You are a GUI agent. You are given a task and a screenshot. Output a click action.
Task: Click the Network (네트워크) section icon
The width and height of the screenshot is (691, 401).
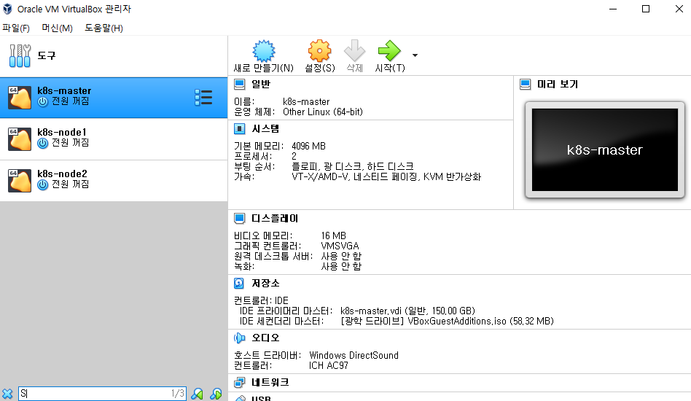click(239, 383)
